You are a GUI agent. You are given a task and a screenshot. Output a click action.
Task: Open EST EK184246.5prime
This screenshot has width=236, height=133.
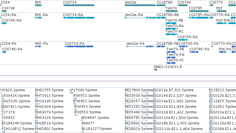[2, 126]
